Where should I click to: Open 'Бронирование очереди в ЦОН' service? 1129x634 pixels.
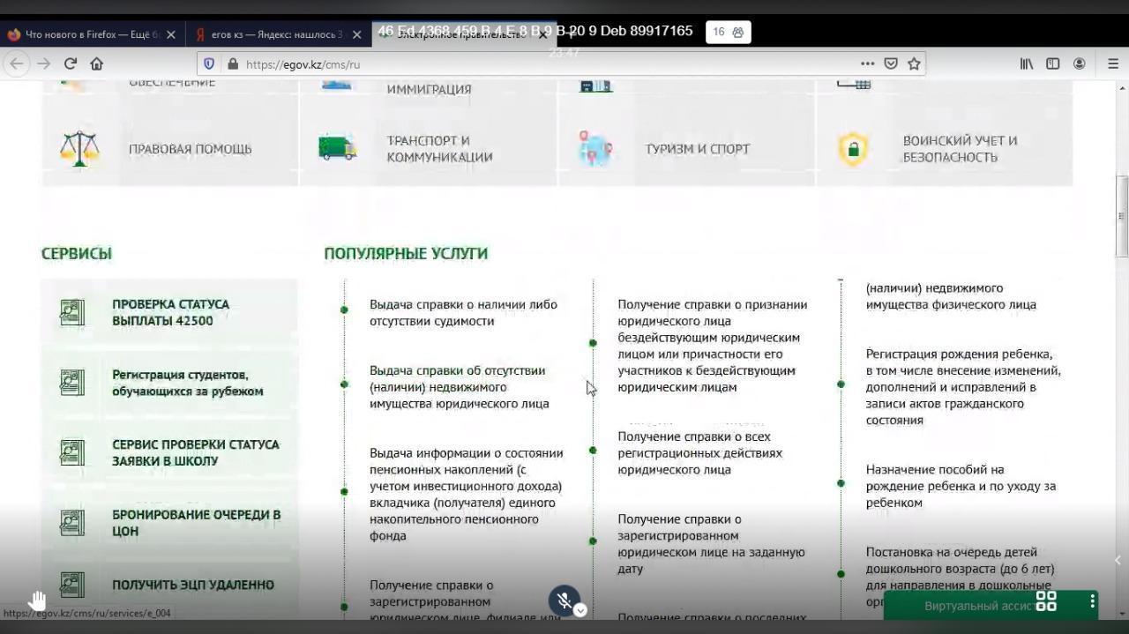click(x=196, y=522)
